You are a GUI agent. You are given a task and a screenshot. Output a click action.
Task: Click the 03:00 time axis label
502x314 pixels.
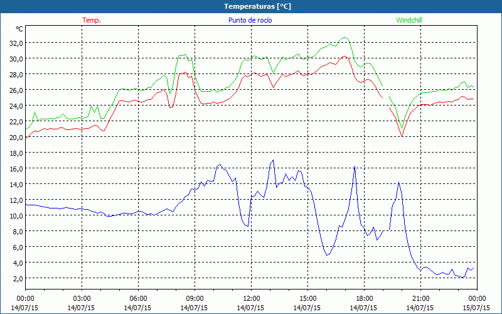[x=82, y=299]
